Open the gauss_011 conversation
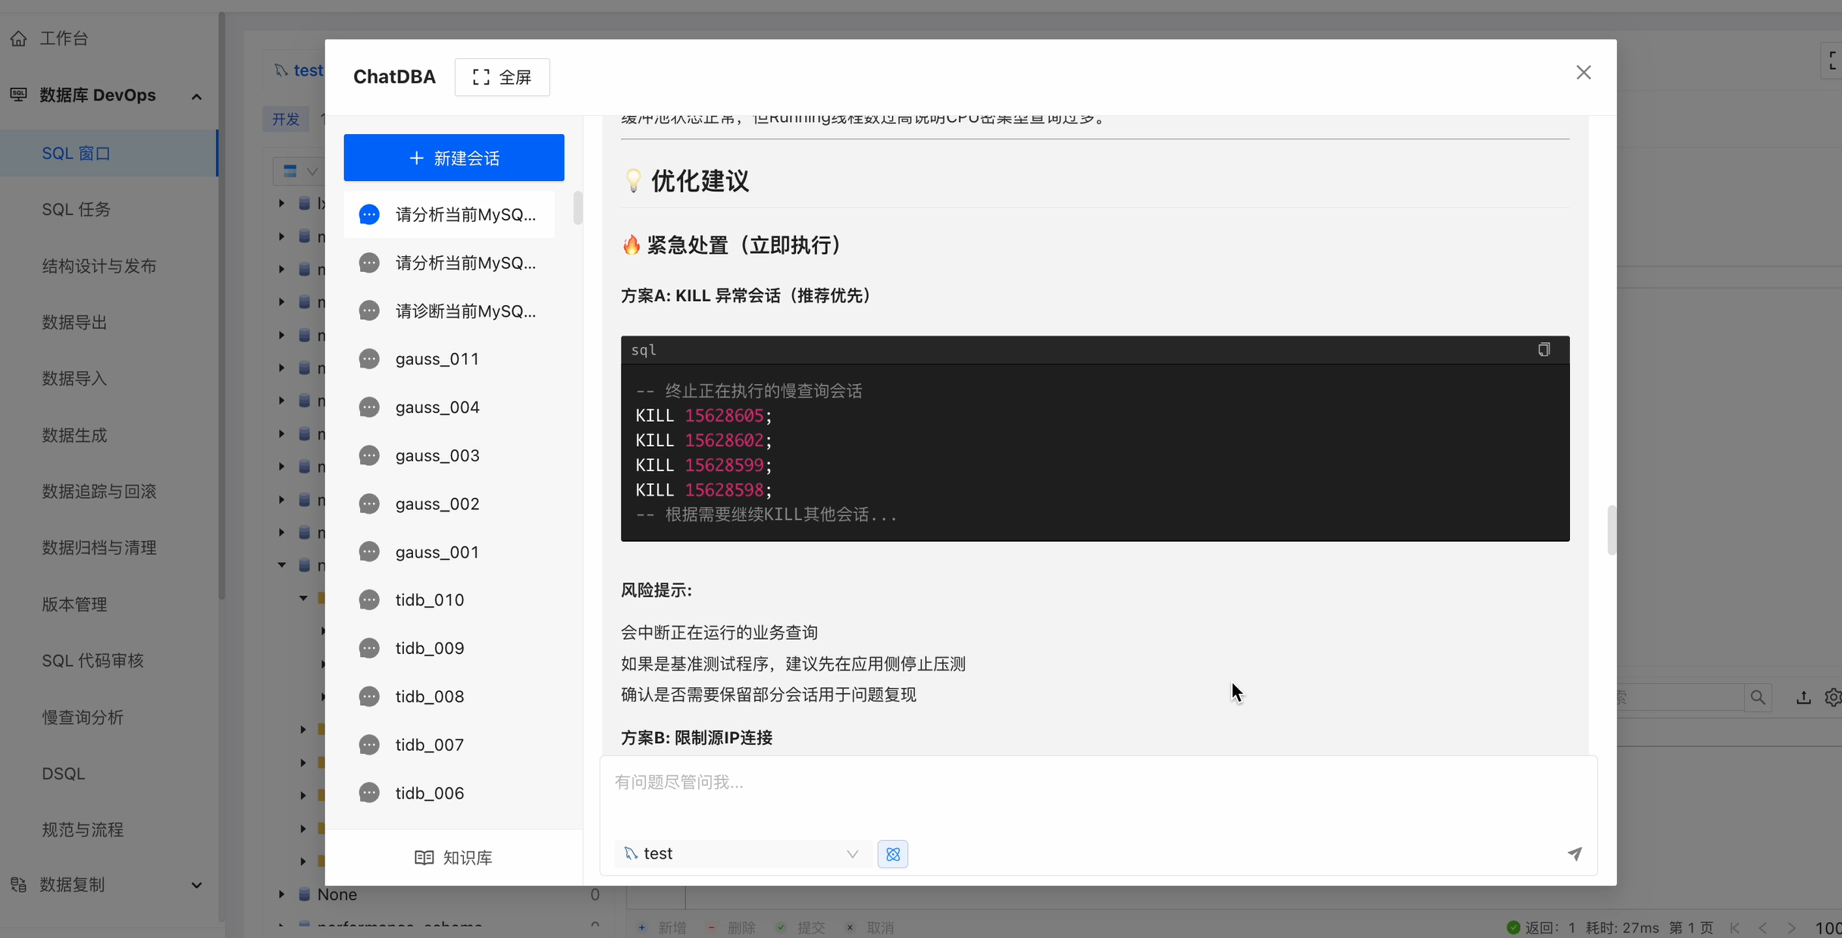The image size is (1842, 938). coord(449,359)
